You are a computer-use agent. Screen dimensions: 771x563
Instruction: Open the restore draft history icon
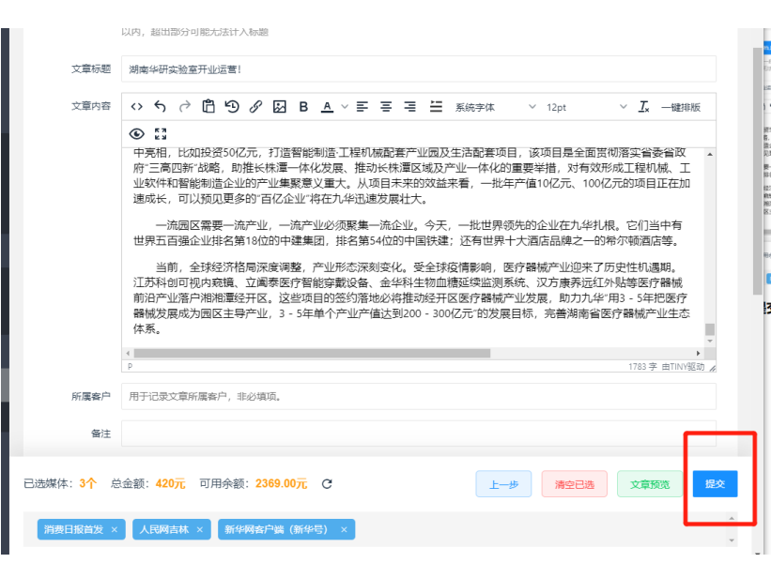232,107
